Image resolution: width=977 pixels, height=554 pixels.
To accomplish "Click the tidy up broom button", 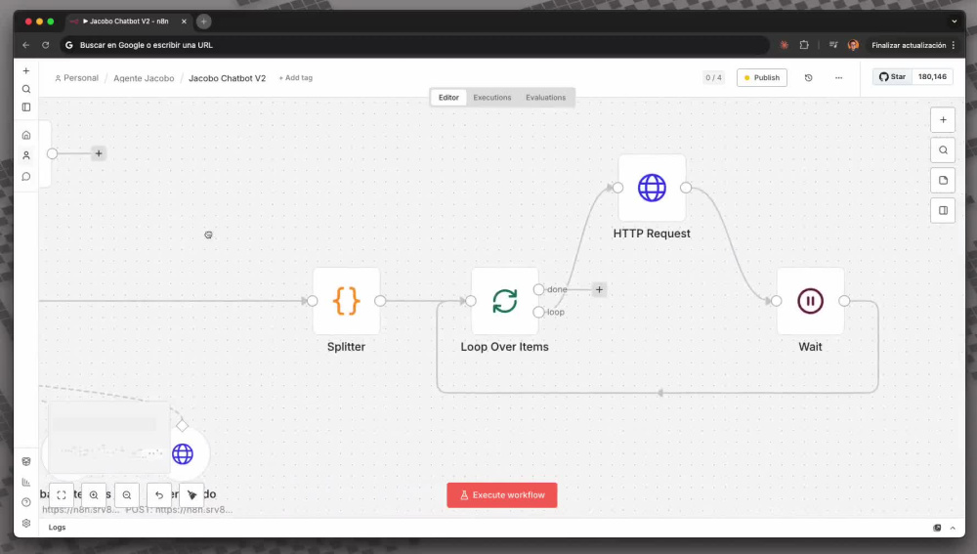I will [x=191, y=494].
